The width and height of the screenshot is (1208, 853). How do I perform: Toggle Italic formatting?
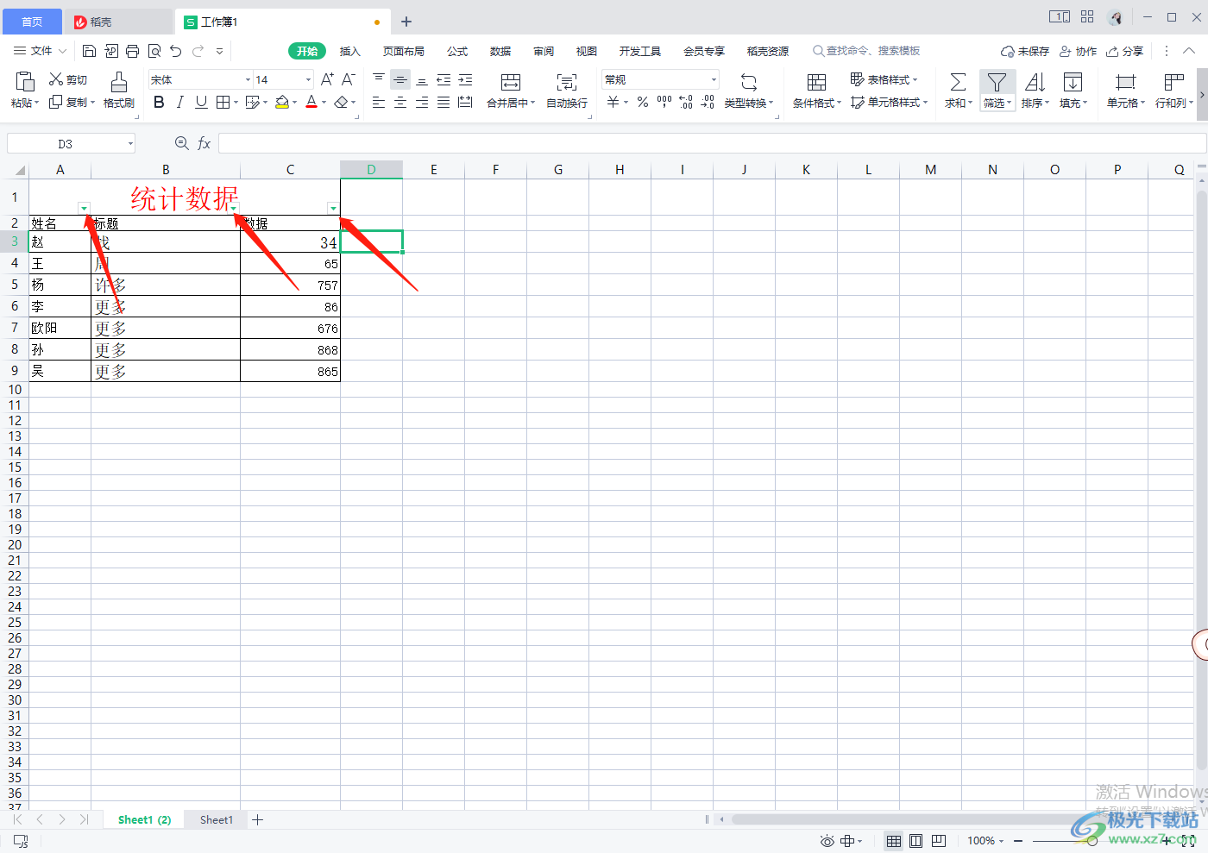tap(179, 102)
